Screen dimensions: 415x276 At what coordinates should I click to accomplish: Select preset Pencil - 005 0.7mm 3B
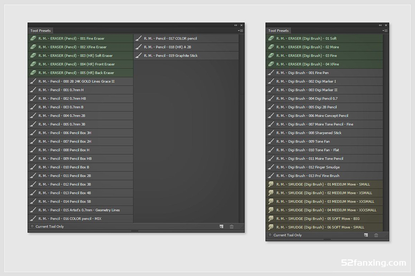tap(81, 124)
